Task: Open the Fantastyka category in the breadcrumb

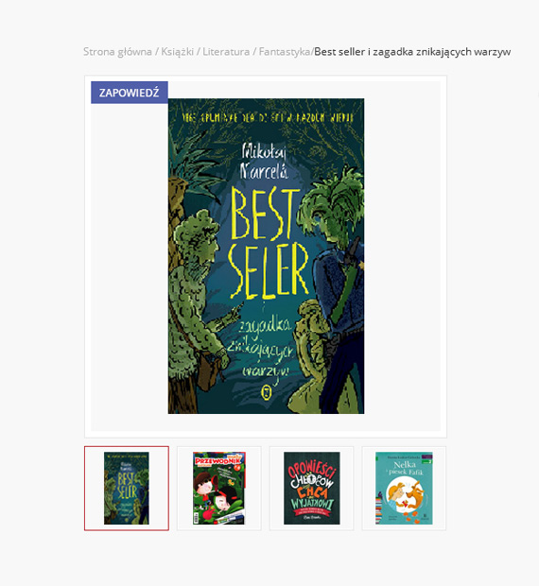Action: [285, 52]
